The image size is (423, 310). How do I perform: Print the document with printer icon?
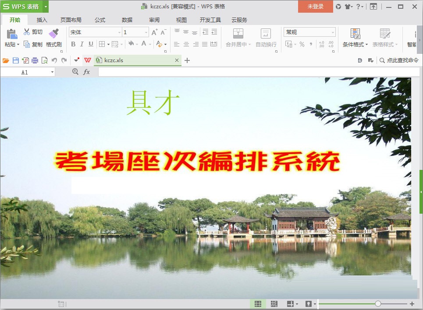[35, 60]
